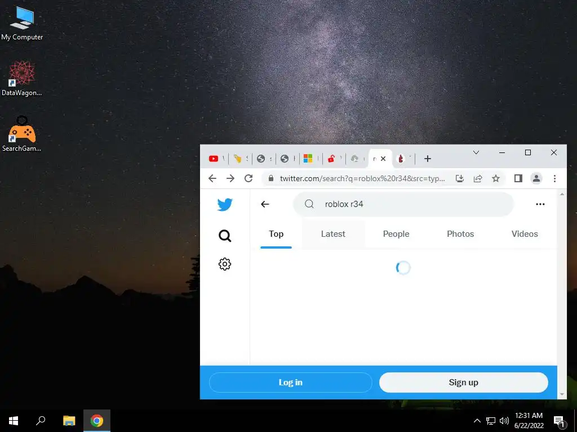The width and height of the screenshot is (577, 432).
Task: Switch to the red padlock tab
Action: coord(331,159)
